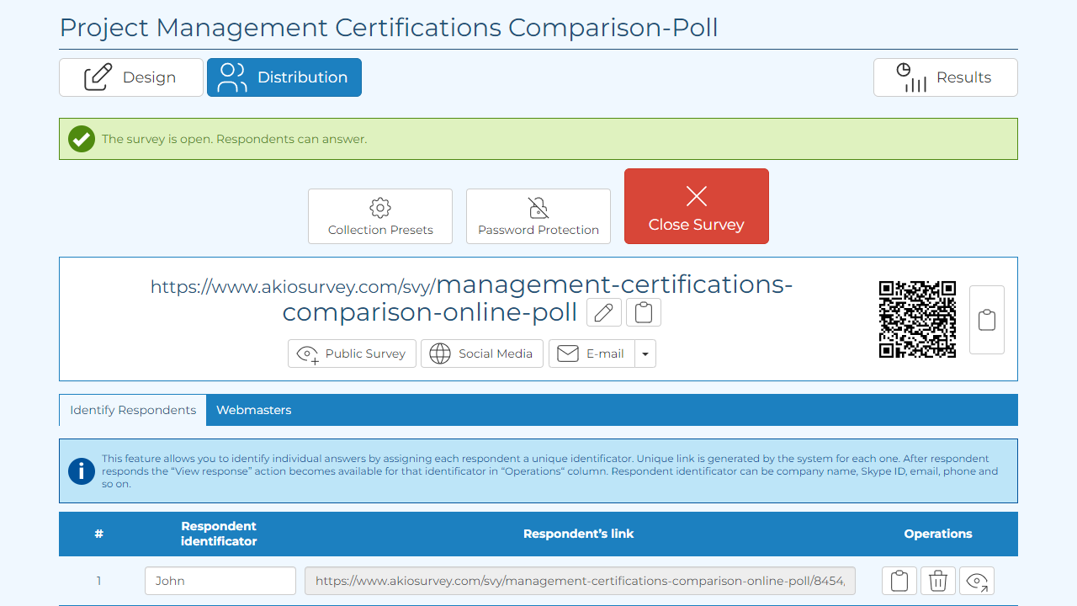Open Password Protection options
This screenshot has height=606, width=1077.
pos(538,216)
